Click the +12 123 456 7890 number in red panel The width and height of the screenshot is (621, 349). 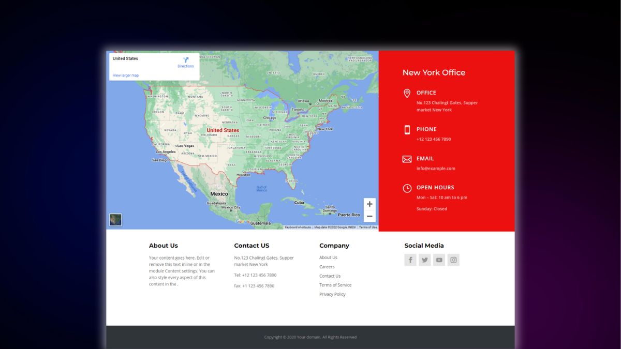pyautogui.click(x=434, y=139)
